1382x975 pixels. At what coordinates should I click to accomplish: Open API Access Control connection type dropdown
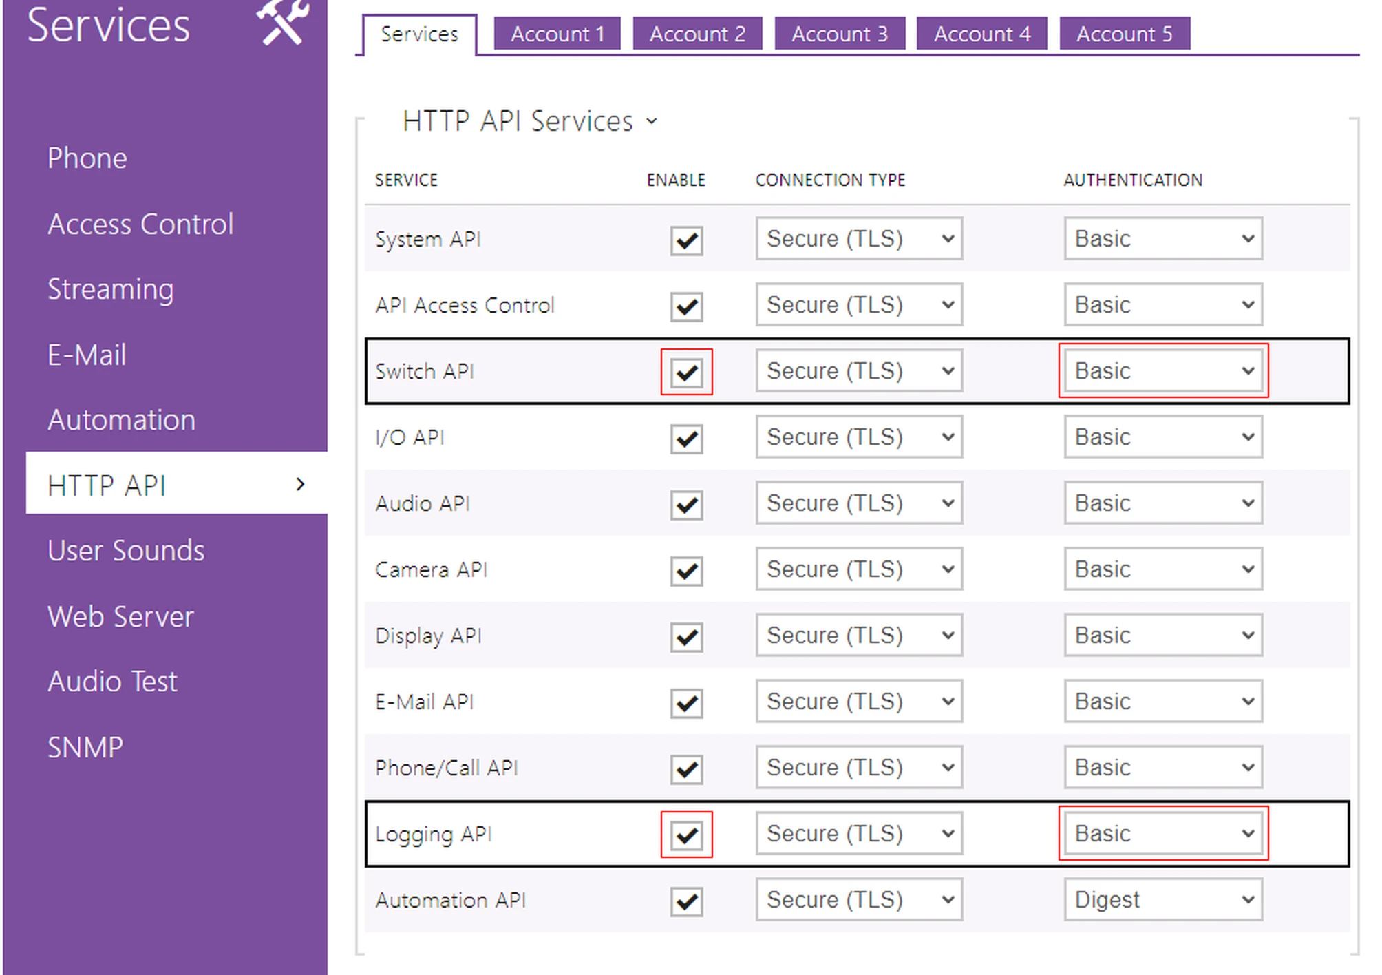click(x=858, y=304)
